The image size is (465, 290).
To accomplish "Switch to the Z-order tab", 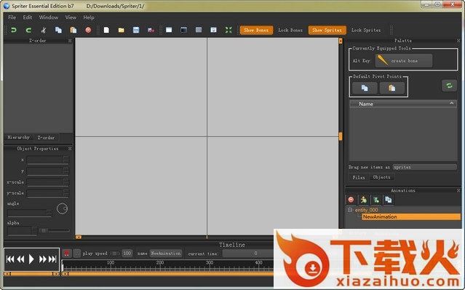I will 46,138.
